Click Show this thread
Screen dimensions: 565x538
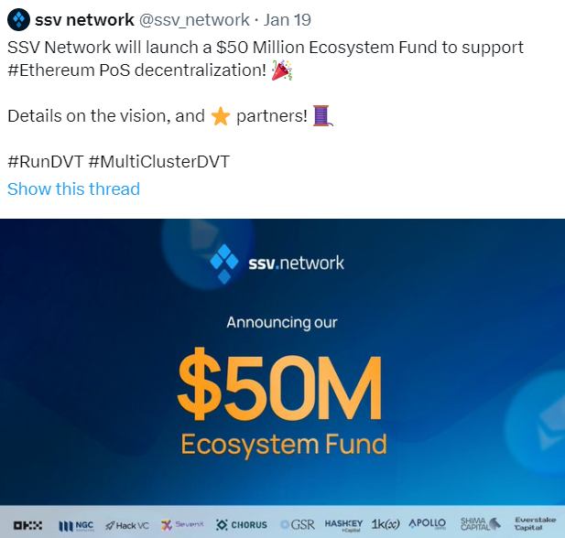click(73, 189)
